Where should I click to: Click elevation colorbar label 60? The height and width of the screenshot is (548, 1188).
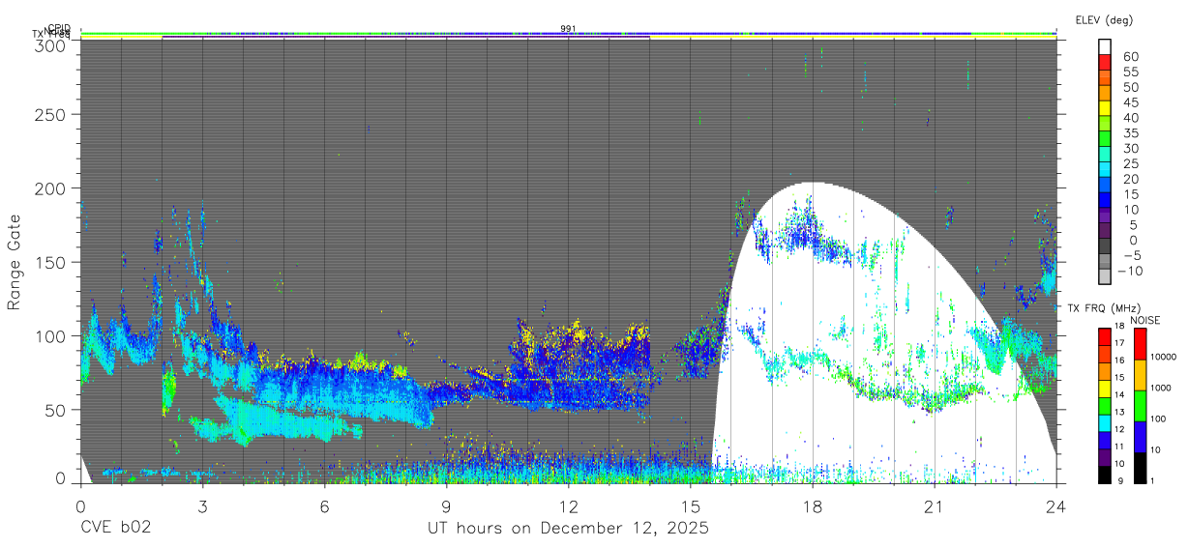(x=1130, y=57)
